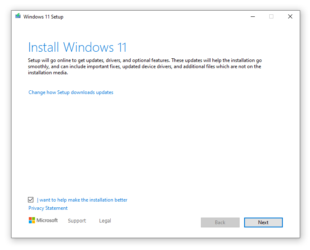Image resolution: width=310 pixels, height=250 pixels.
Task: Open the Privacy Statement link
Action: [48, 208]
